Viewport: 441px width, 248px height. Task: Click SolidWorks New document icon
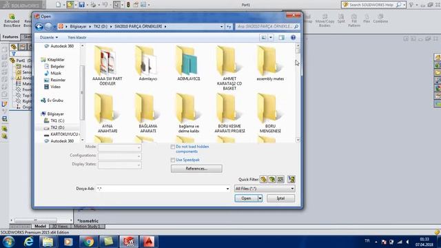coord(58,5)
